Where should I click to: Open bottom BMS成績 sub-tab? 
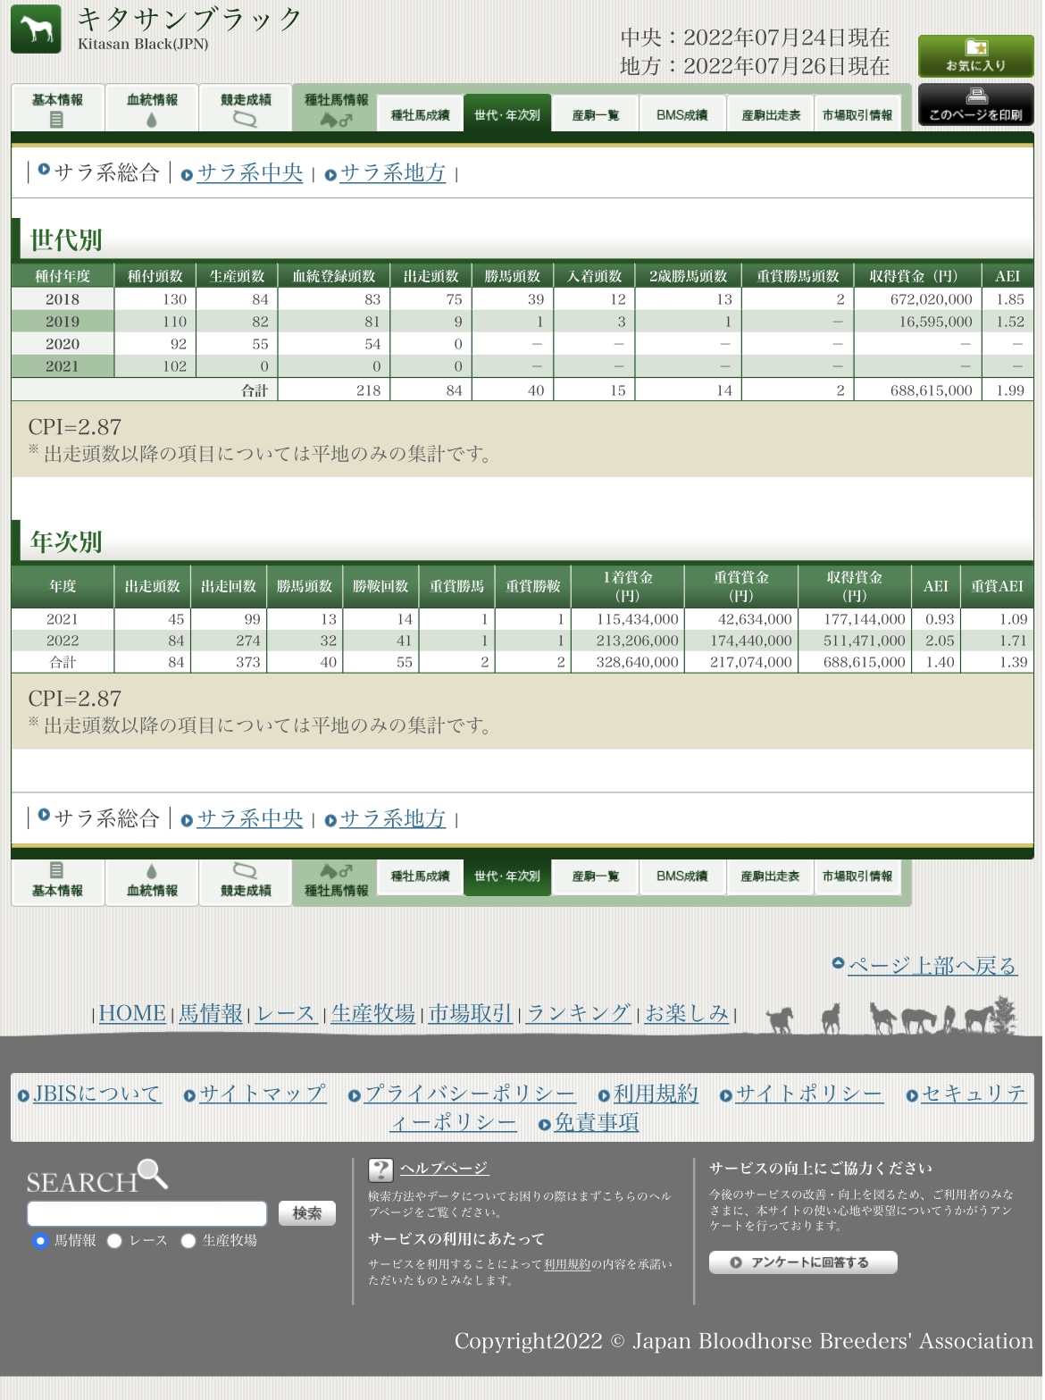click(681, 876)
